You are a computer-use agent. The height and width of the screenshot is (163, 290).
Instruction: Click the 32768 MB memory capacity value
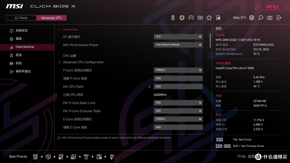(x=260, y=101)
